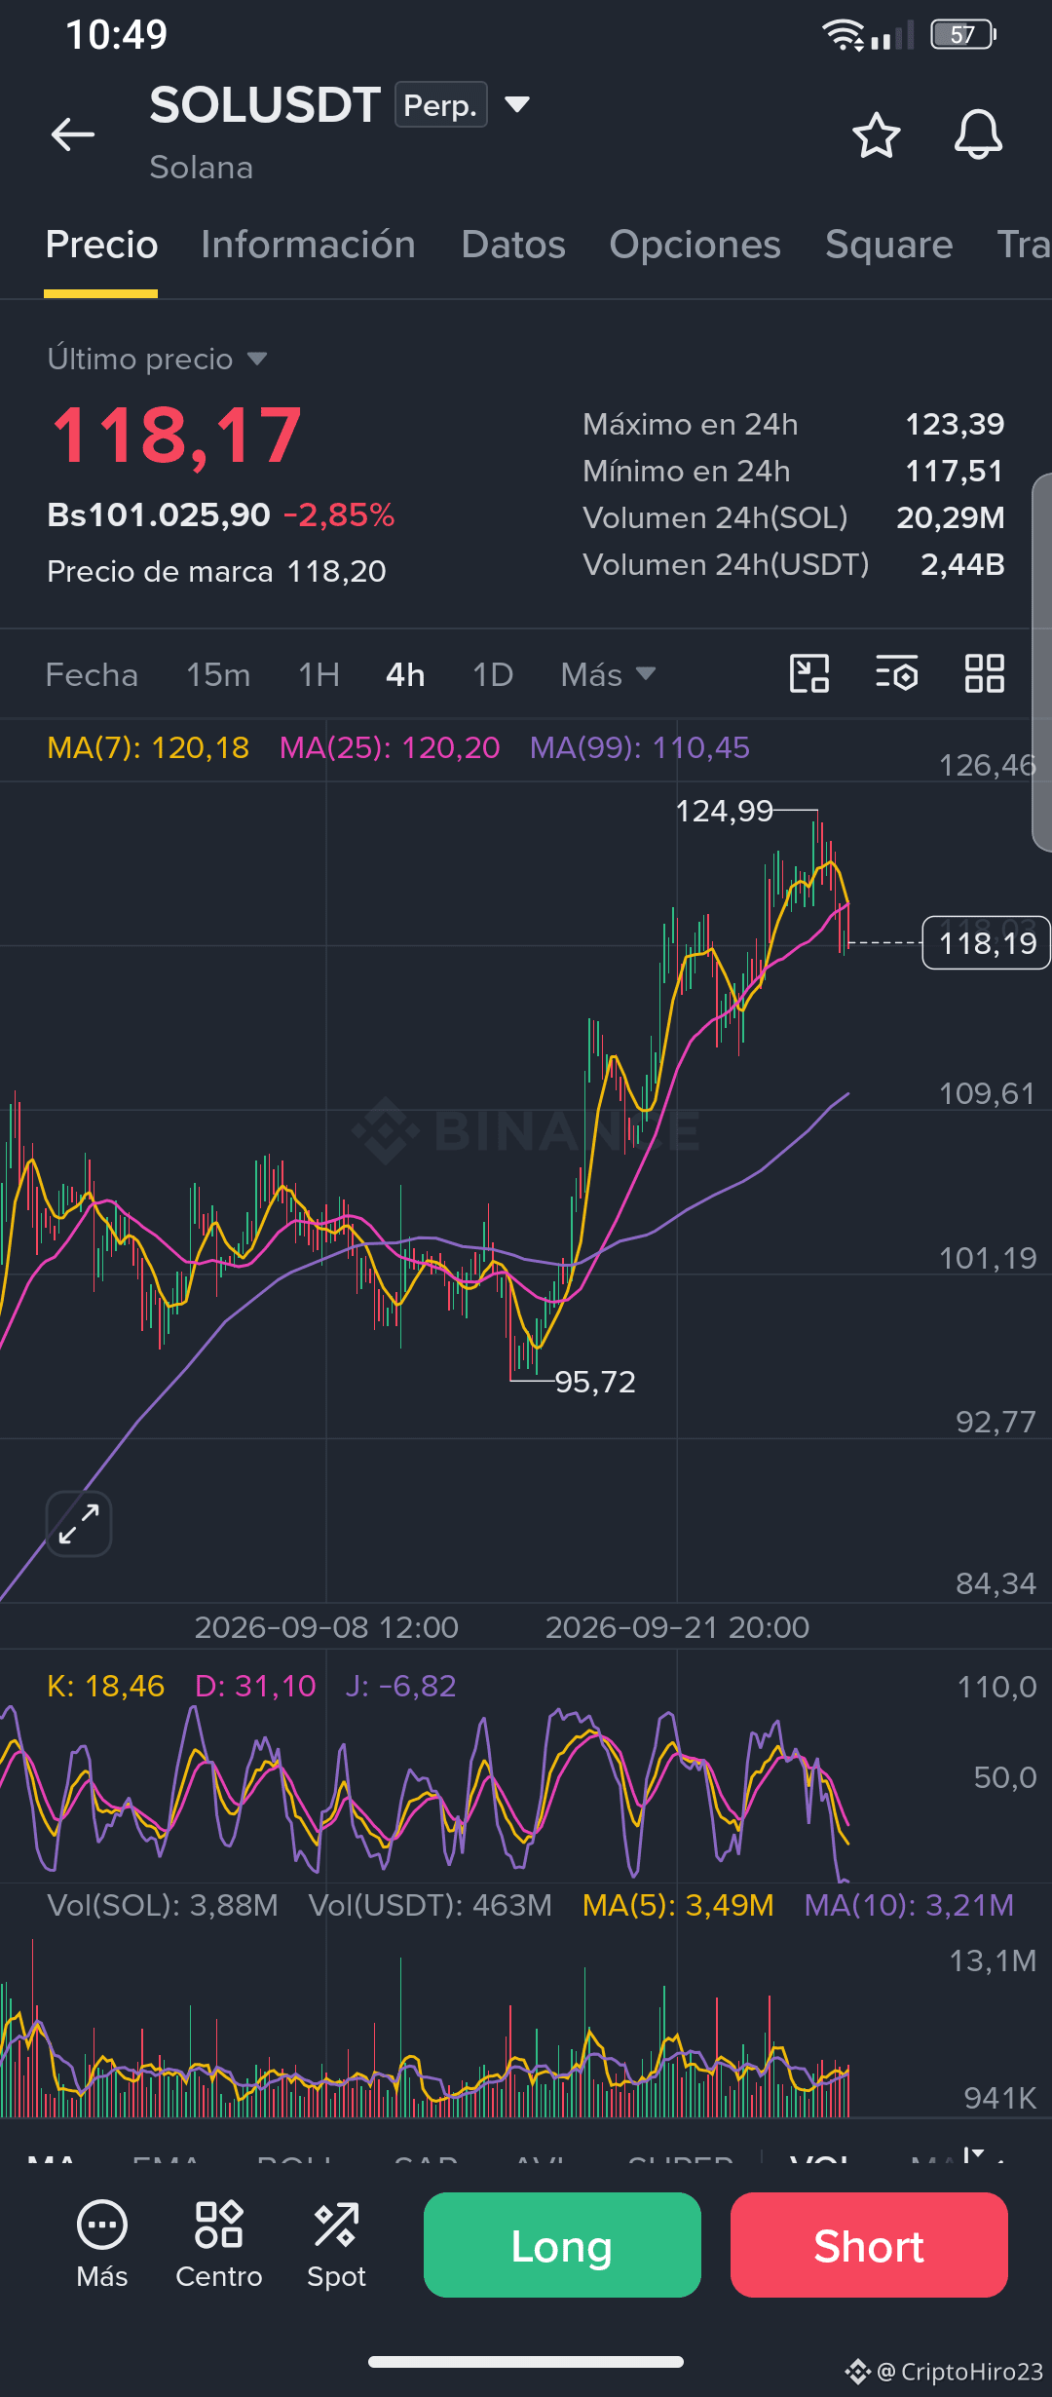This screenshot has width=1052, height=2397.
Task: Open the multi-chart grid layout icon
Action: coord(984,673)
